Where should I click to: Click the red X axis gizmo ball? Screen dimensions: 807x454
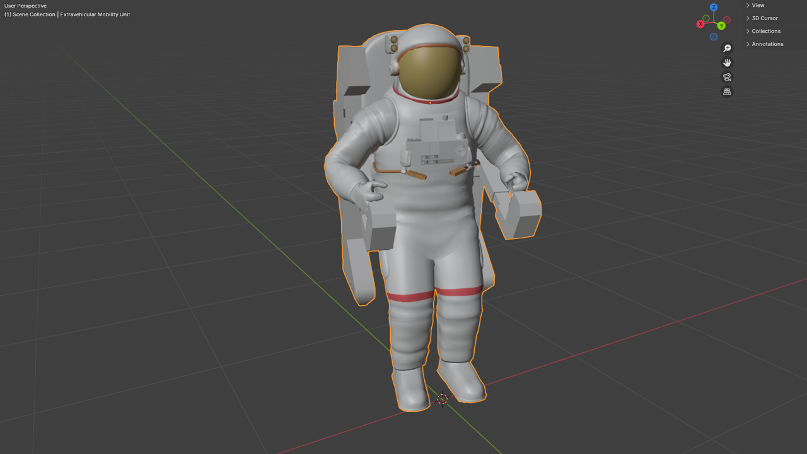point(700,24)
